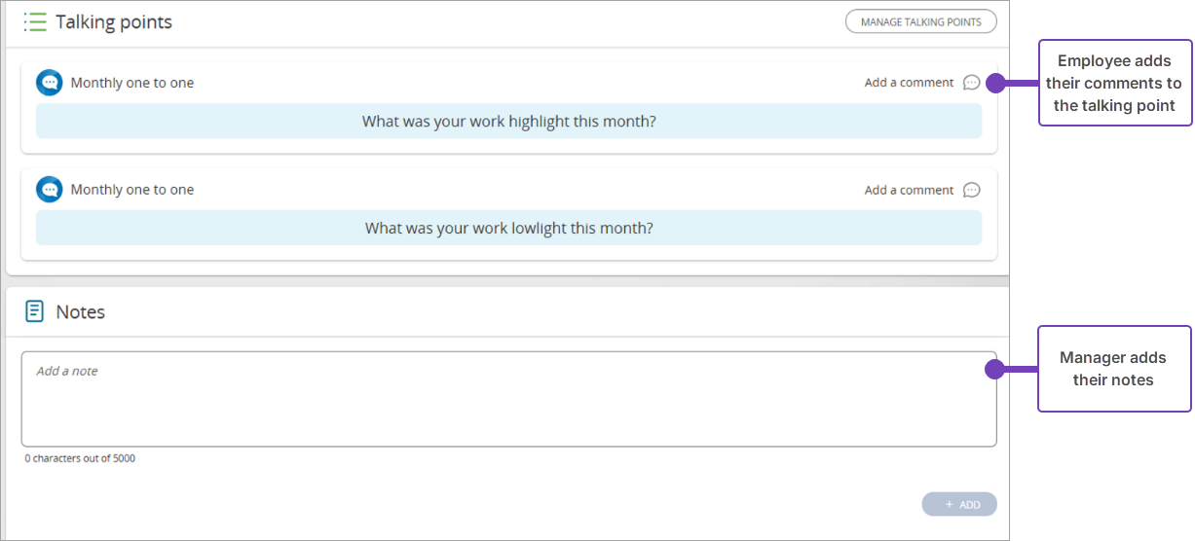
Task: Open the Manage Talking Points button
Action: (920, 21)
